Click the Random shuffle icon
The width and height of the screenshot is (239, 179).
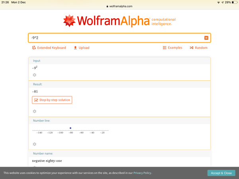tap(192, 48)
